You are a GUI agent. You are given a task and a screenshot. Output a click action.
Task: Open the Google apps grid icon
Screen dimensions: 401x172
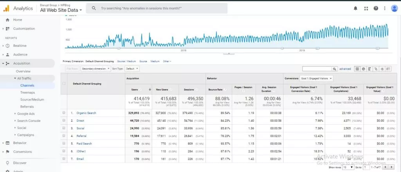coord(366,9)
